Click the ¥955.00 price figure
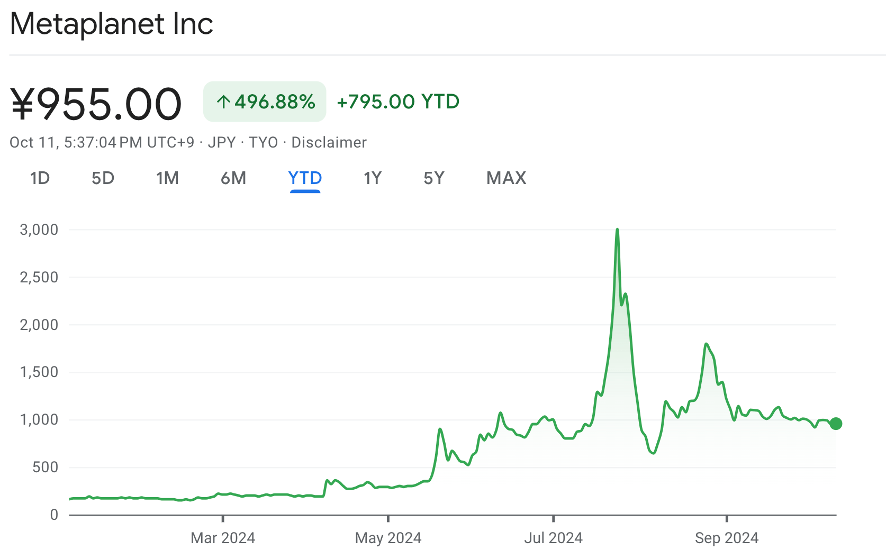Viewport: 886px width, 550px height. click(x=96, y=104)
